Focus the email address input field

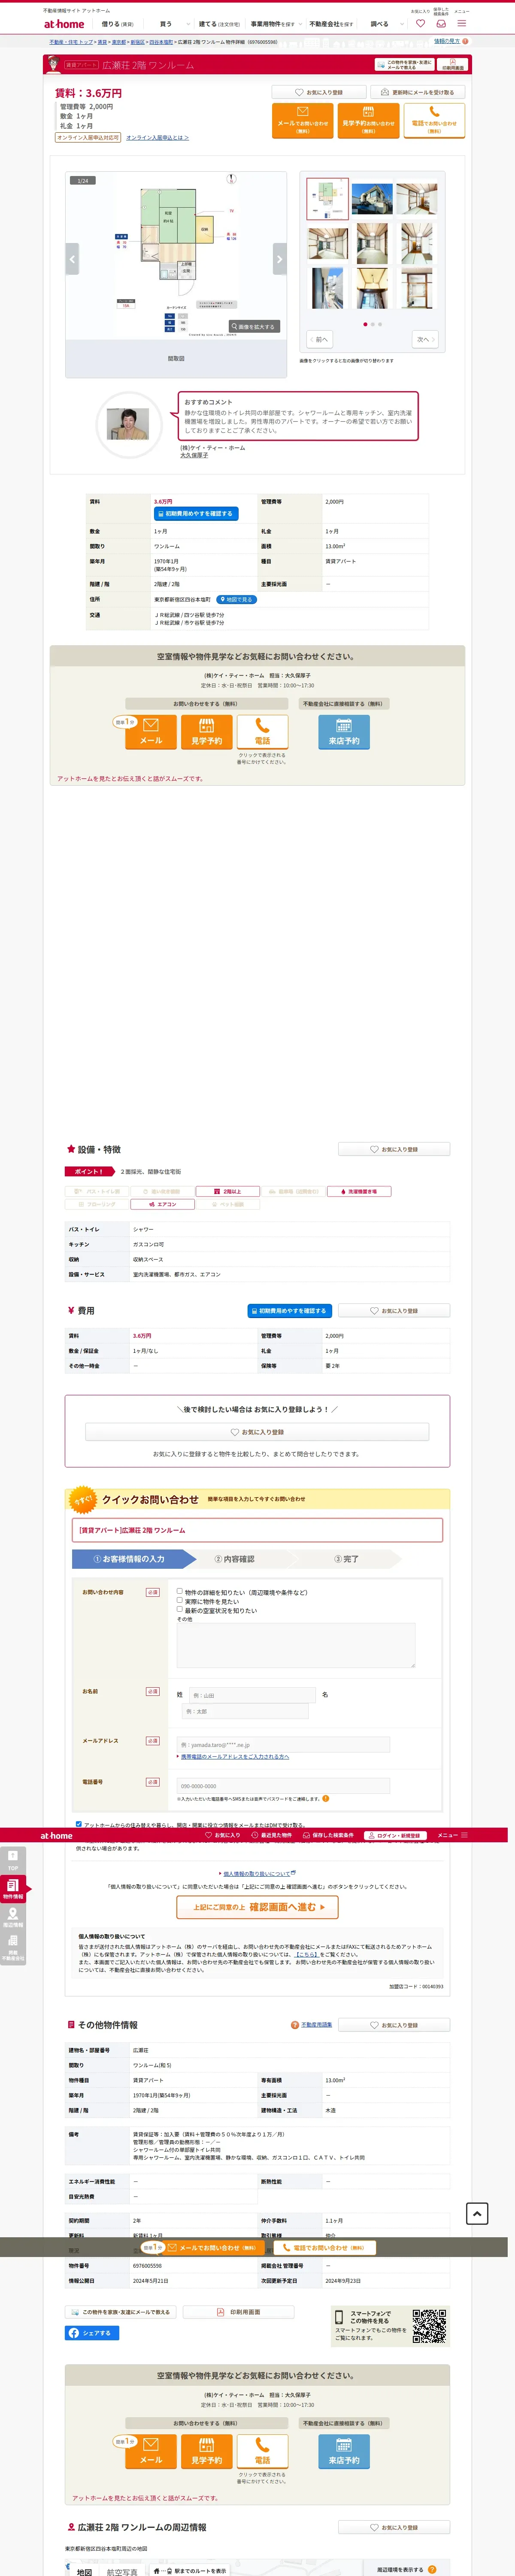[x=283, y=1744]
